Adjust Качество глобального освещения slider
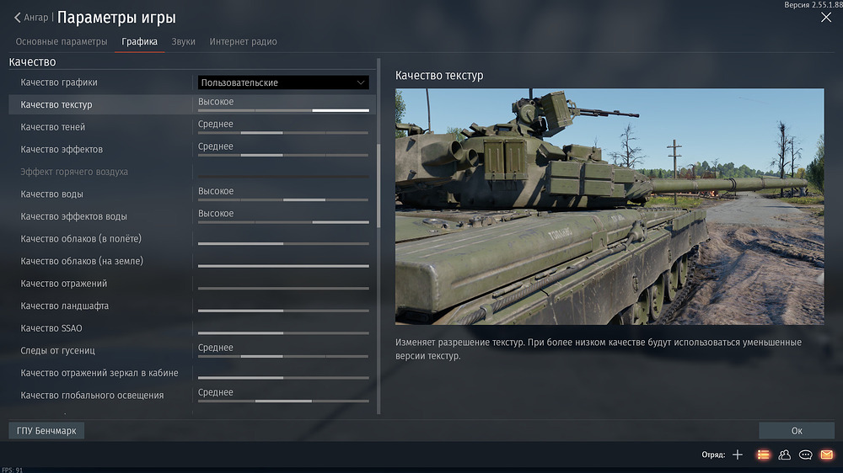 point(283,401)
